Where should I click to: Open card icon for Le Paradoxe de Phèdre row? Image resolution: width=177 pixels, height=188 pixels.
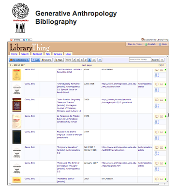tap(162, 116)
